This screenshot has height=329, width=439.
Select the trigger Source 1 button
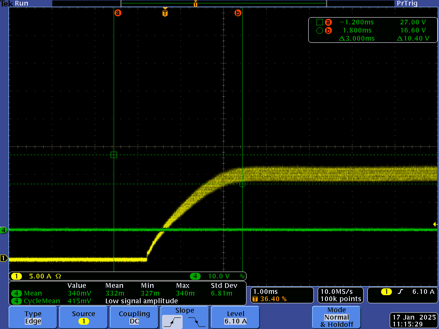pyautogui.click(x=84, y=317)
